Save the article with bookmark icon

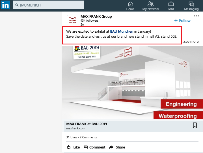195,125
